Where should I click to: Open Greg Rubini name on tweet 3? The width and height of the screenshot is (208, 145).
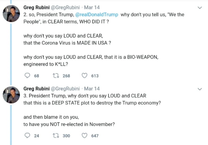tap(37, 89)
